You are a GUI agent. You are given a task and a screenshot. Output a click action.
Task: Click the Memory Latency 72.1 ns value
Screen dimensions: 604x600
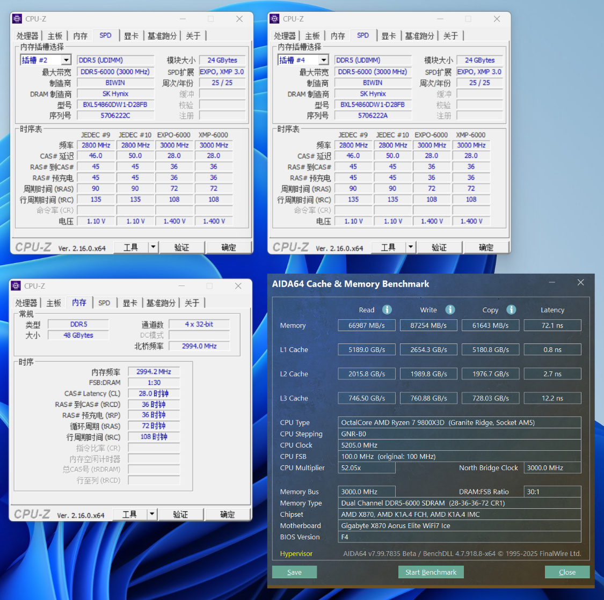552,325
